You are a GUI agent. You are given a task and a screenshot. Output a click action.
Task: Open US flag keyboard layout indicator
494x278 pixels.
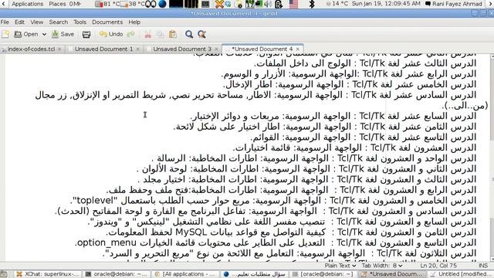click(293, 4)
